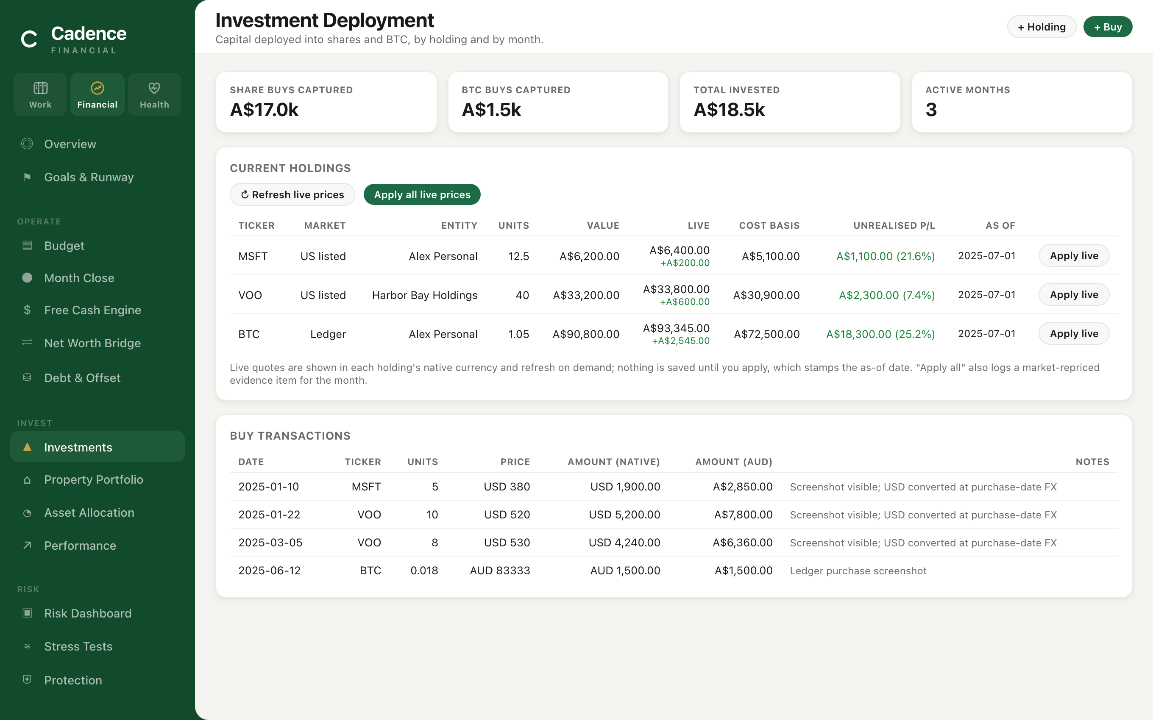Click the Net Worth Bridge arrows icon
The height and width of the screenshot is (720, 1153).
click(27, 343)
